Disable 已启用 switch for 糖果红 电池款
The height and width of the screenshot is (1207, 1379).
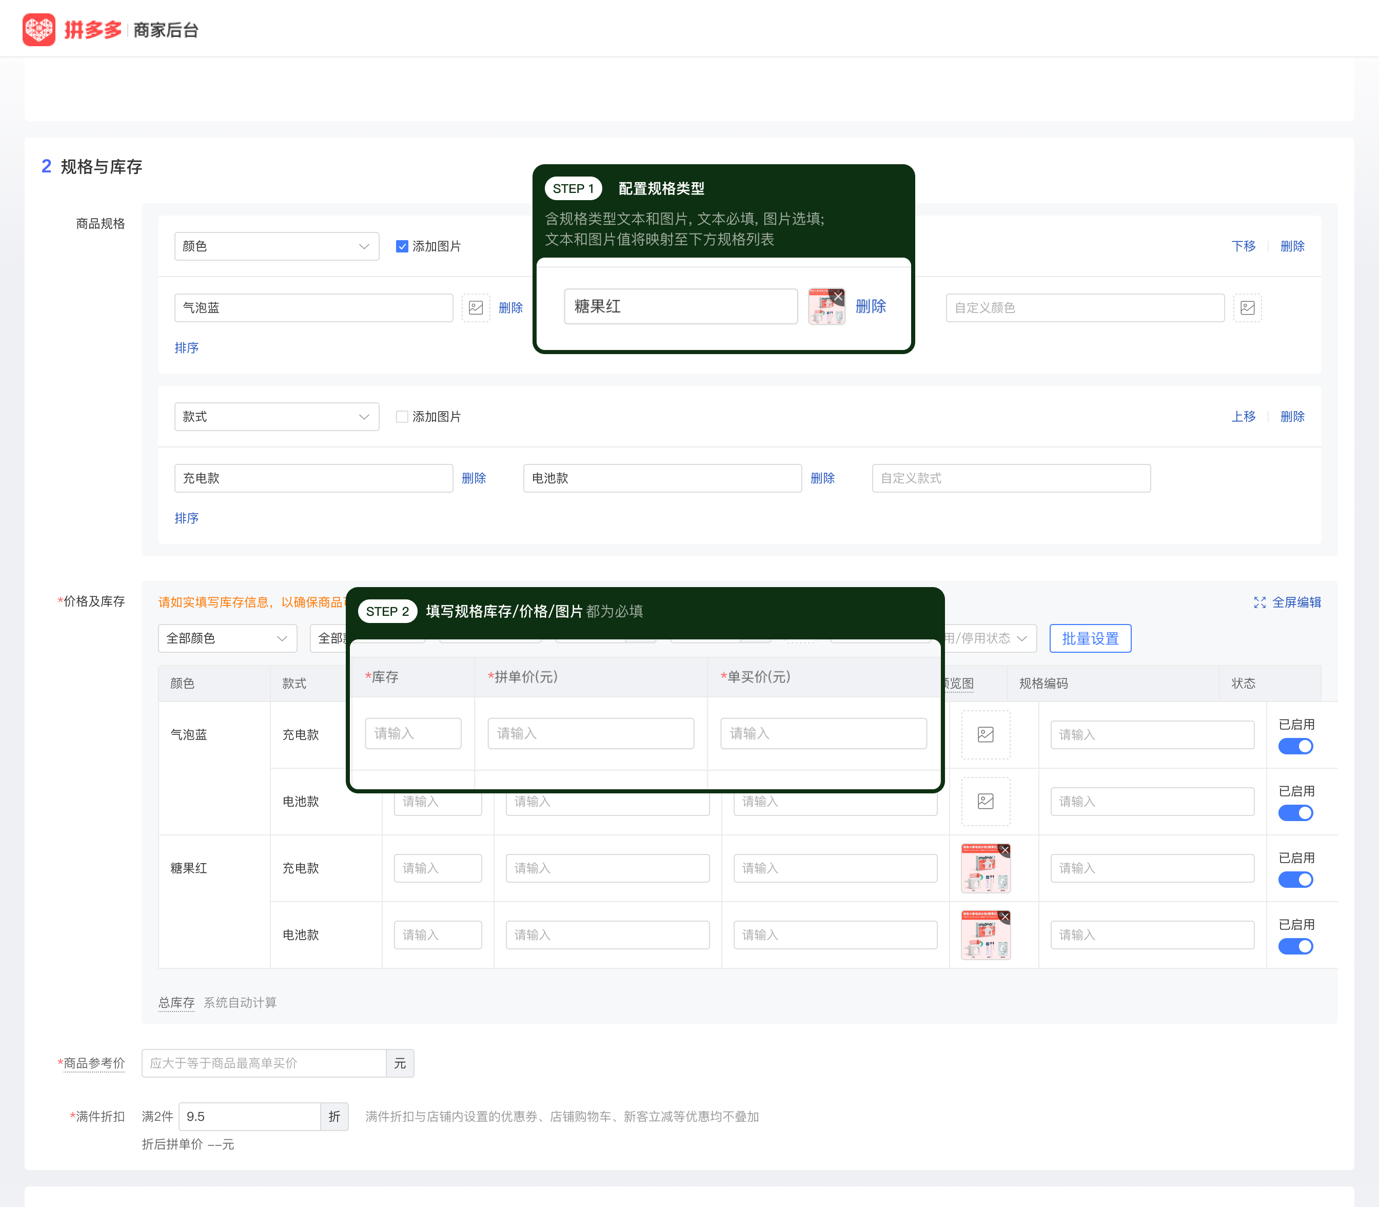tap(1295, 946)
